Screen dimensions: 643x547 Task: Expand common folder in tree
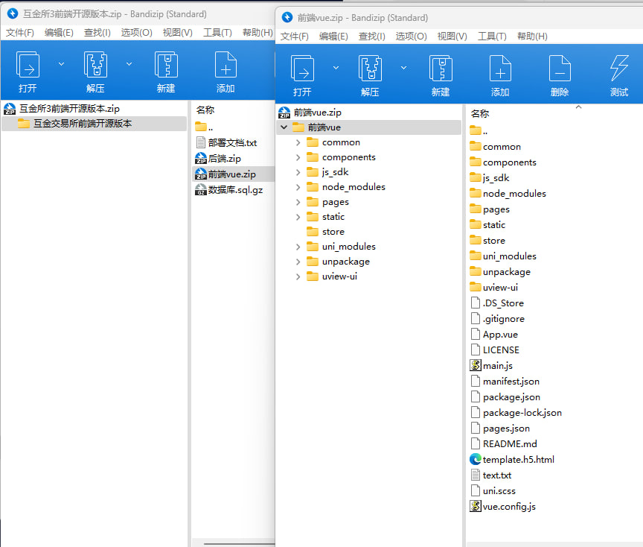(x=298, y=142)
